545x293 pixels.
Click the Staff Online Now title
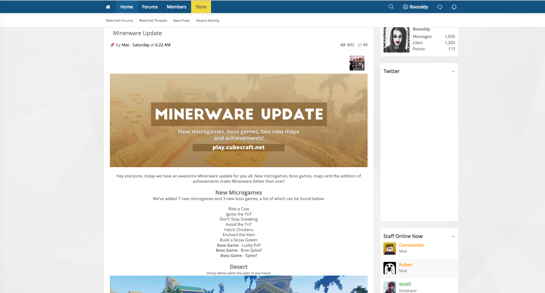point(403,236)
